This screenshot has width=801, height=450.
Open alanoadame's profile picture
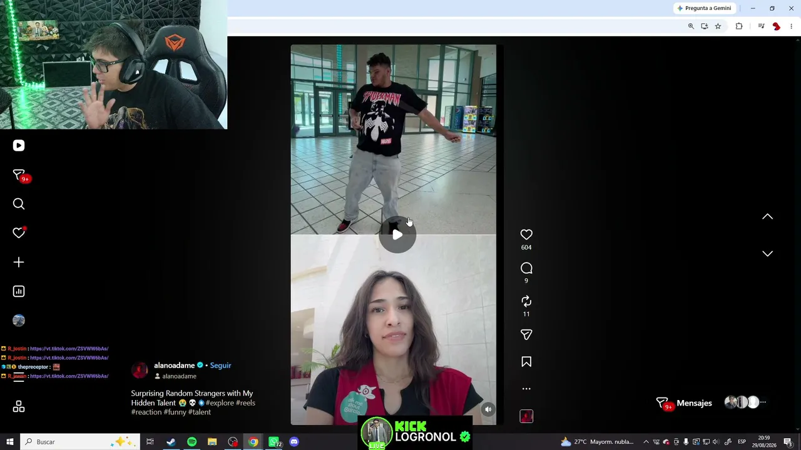(x=140, y=370)
